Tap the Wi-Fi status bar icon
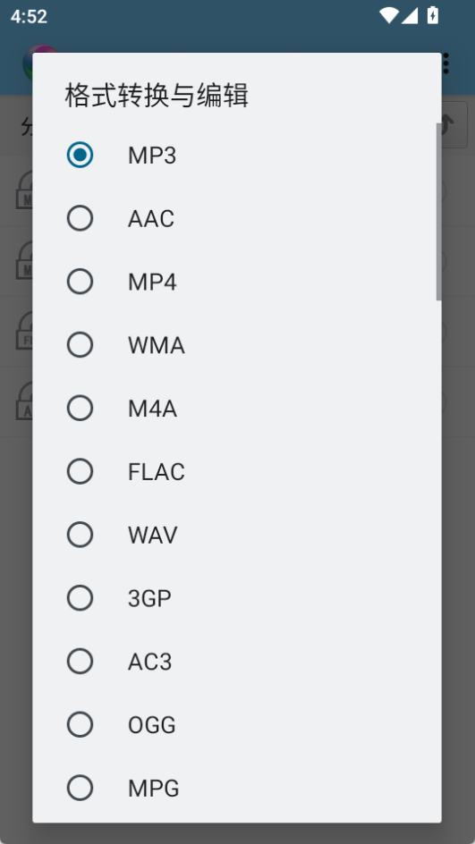 point(388,15)
